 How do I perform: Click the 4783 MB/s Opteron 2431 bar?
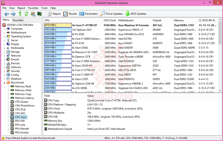58,30
